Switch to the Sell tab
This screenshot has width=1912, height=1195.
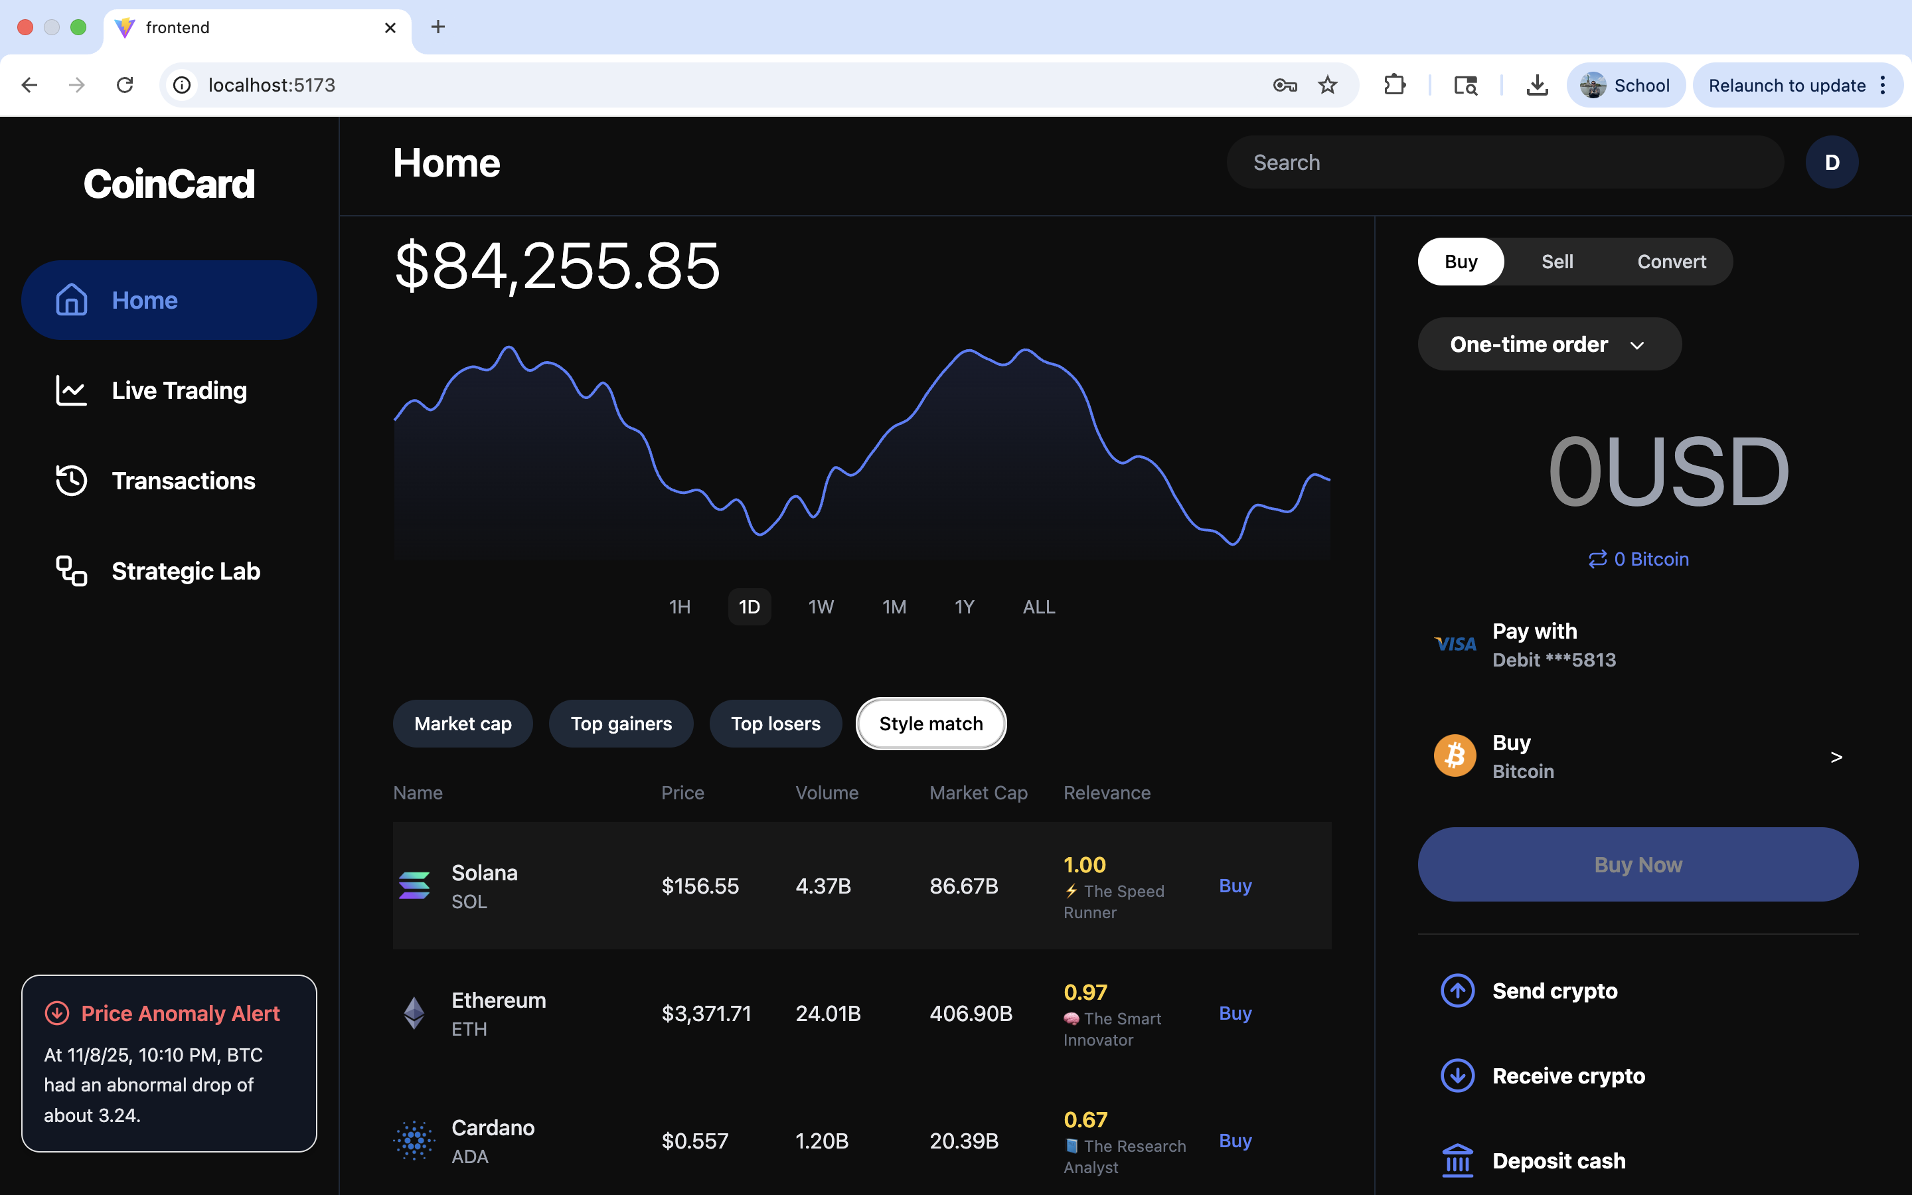click(x=1556, y=262)
